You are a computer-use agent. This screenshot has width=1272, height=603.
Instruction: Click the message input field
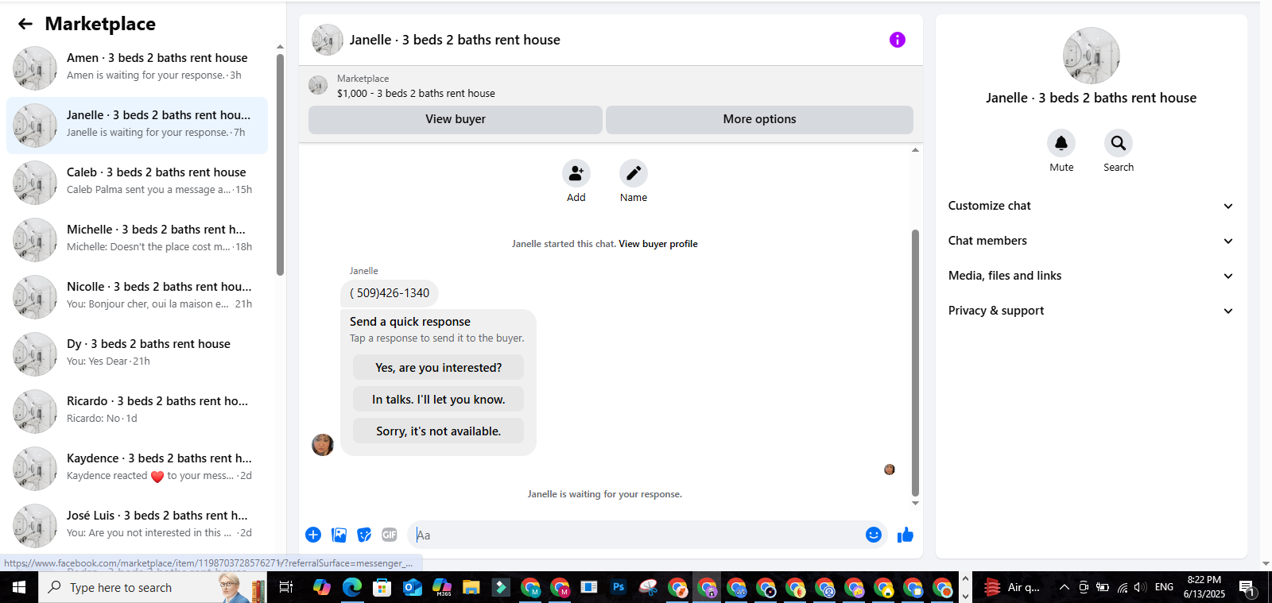coord(636,535)
